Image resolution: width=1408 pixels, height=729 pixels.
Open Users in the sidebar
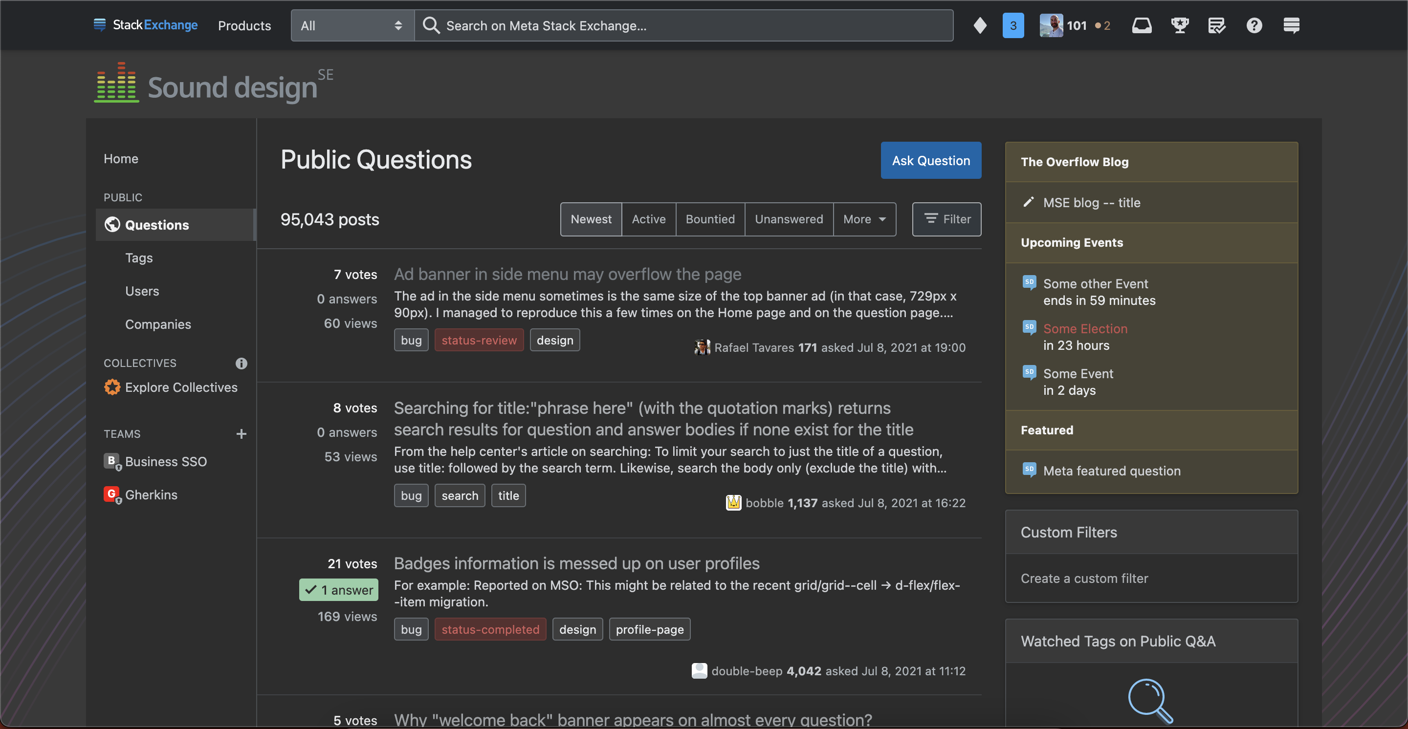pos(142,291)
